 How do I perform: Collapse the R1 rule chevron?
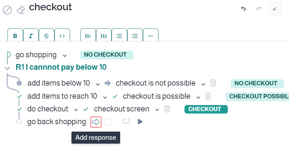point(7,68)
